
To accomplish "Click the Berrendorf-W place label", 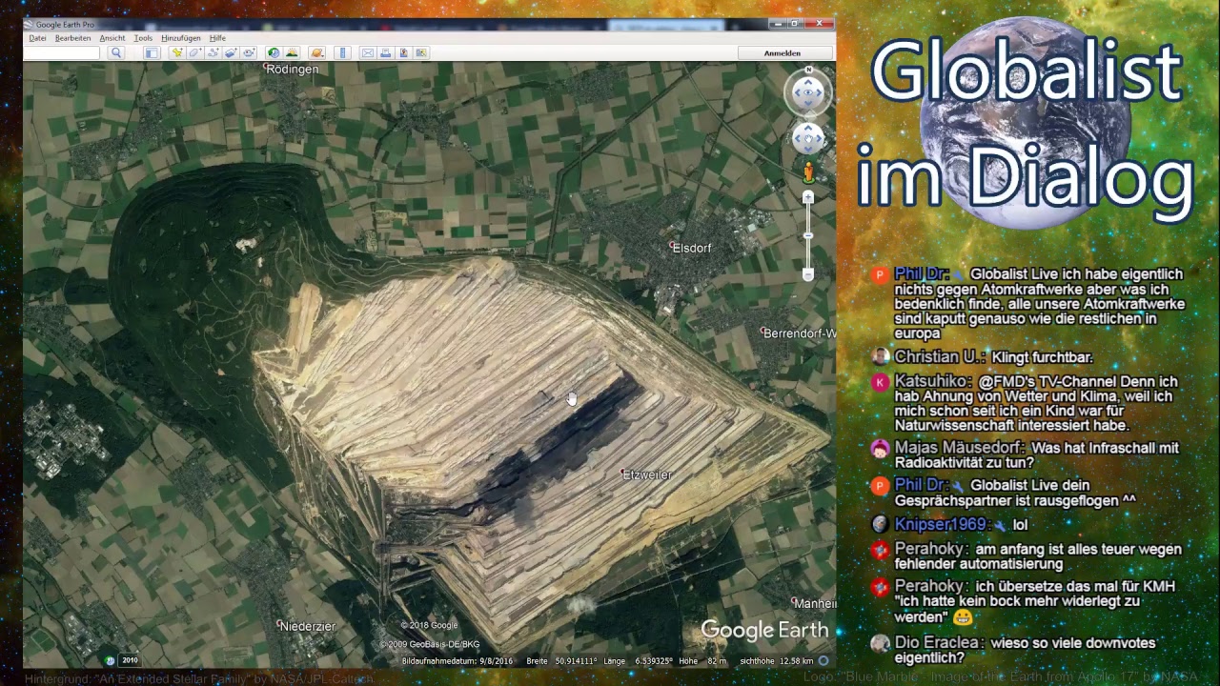I will click(801, 333).
